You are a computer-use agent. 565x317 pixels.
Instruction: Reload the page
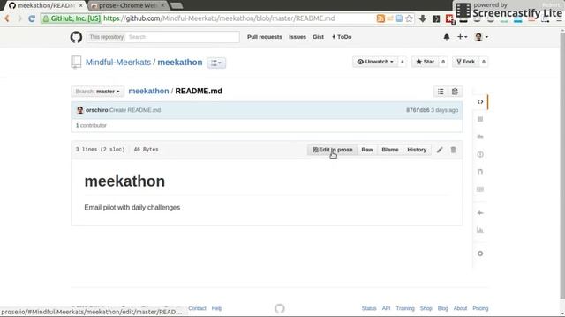click(x=32, y=18)
